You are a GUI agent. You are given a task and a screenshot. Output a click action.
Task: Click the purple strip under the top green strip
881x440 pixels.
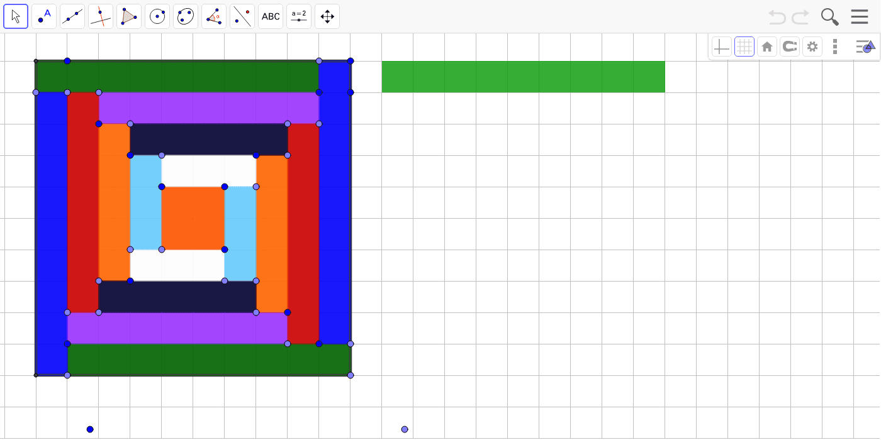[x=209, y=108]
